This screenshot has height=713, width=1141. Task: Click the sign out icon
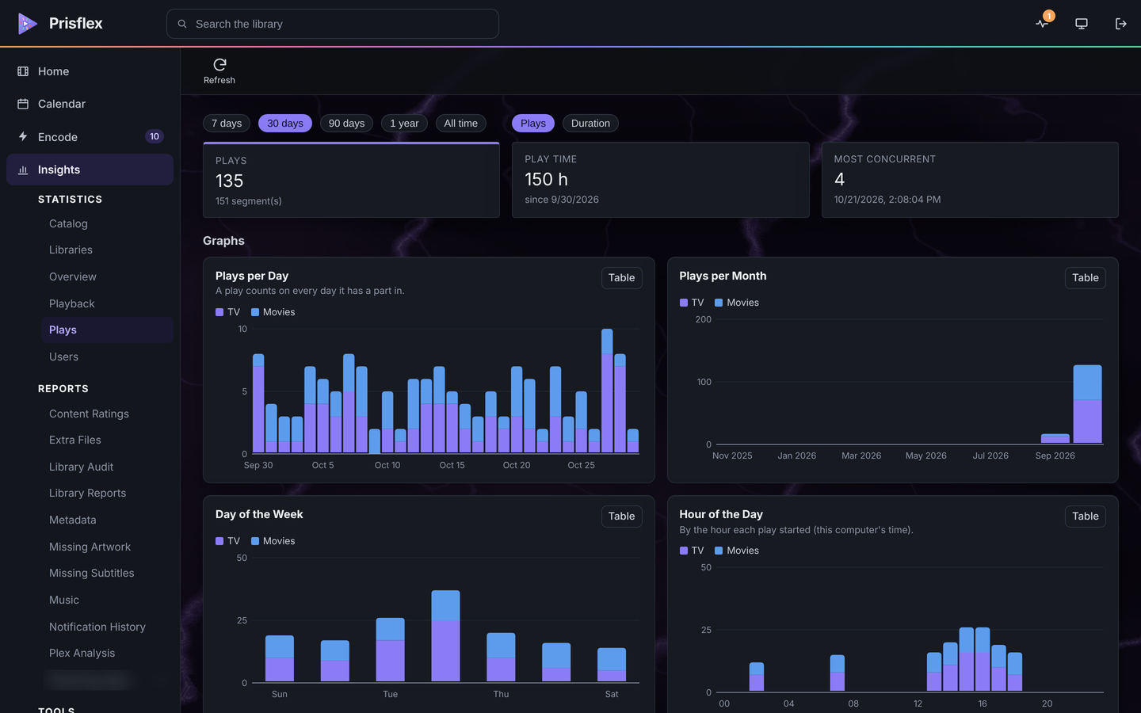click(1120, 24)
